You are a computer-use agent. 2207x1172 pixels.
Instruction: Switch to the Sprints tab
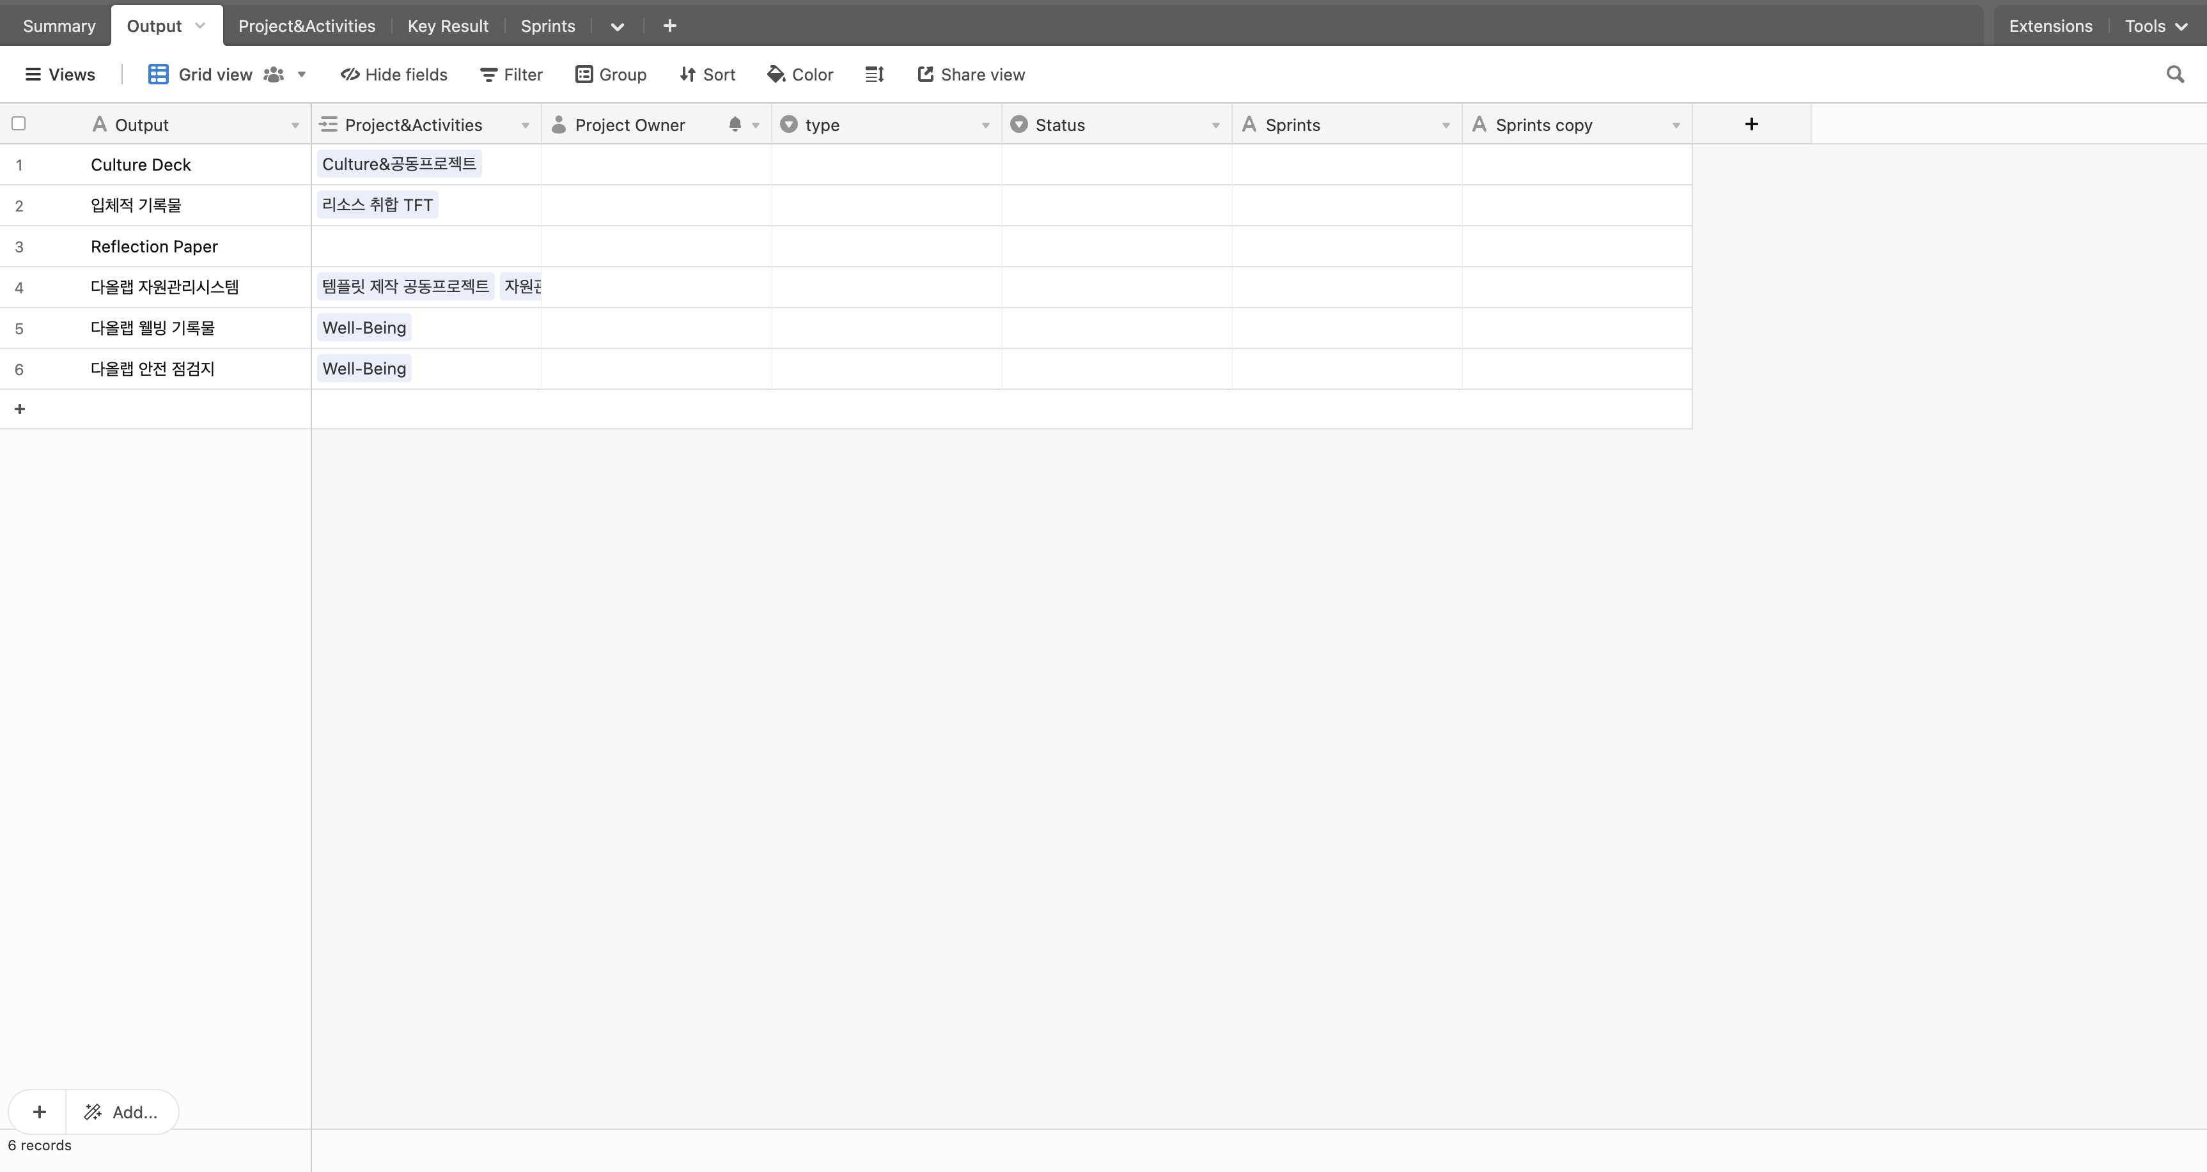pos(547,26)
